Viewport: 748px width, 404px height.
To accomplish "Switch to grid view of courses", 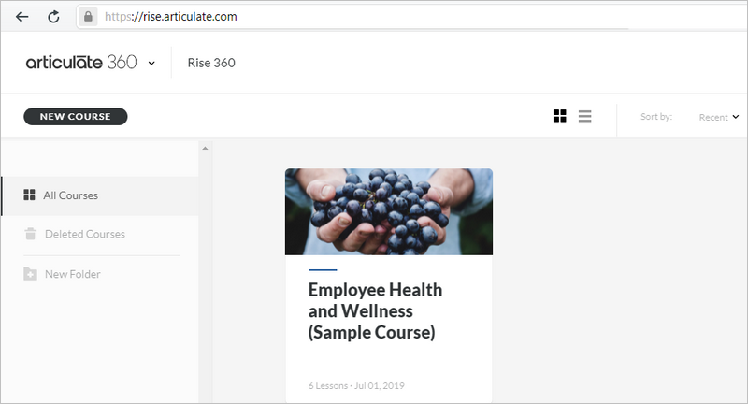I will (559, 116).
